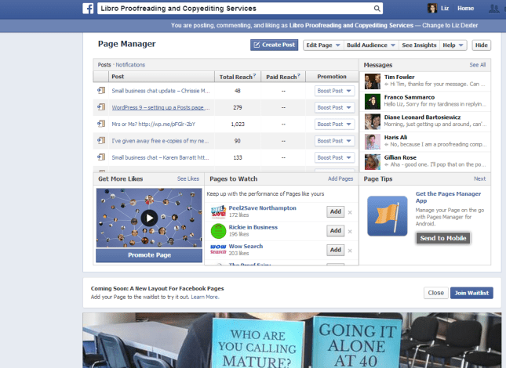Open See Insights
Viewport: 506px width, 368px height.
(419, 45)
